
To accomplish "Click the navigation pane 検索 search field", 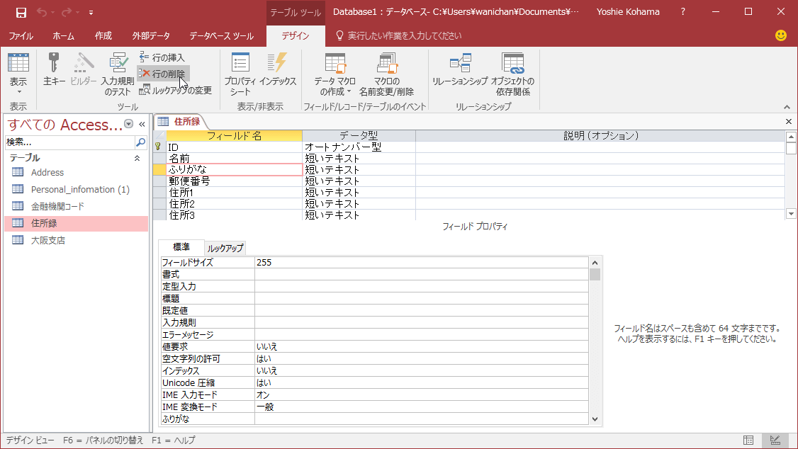I will point(69,142).
